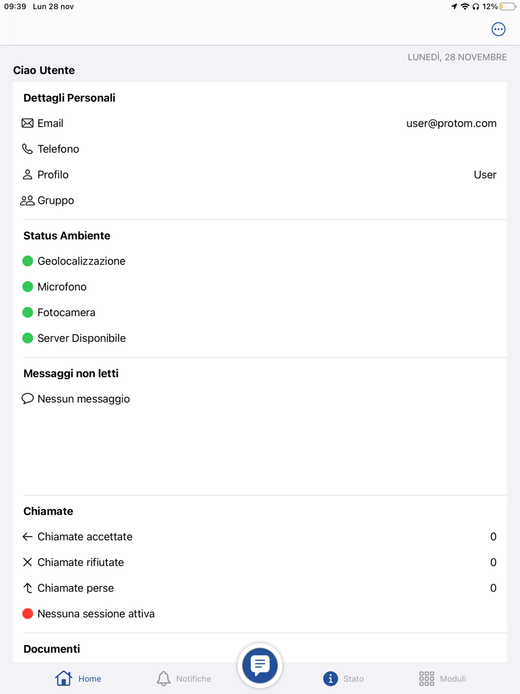Click the Chiamate rifiutate X icon

[28, 562]
